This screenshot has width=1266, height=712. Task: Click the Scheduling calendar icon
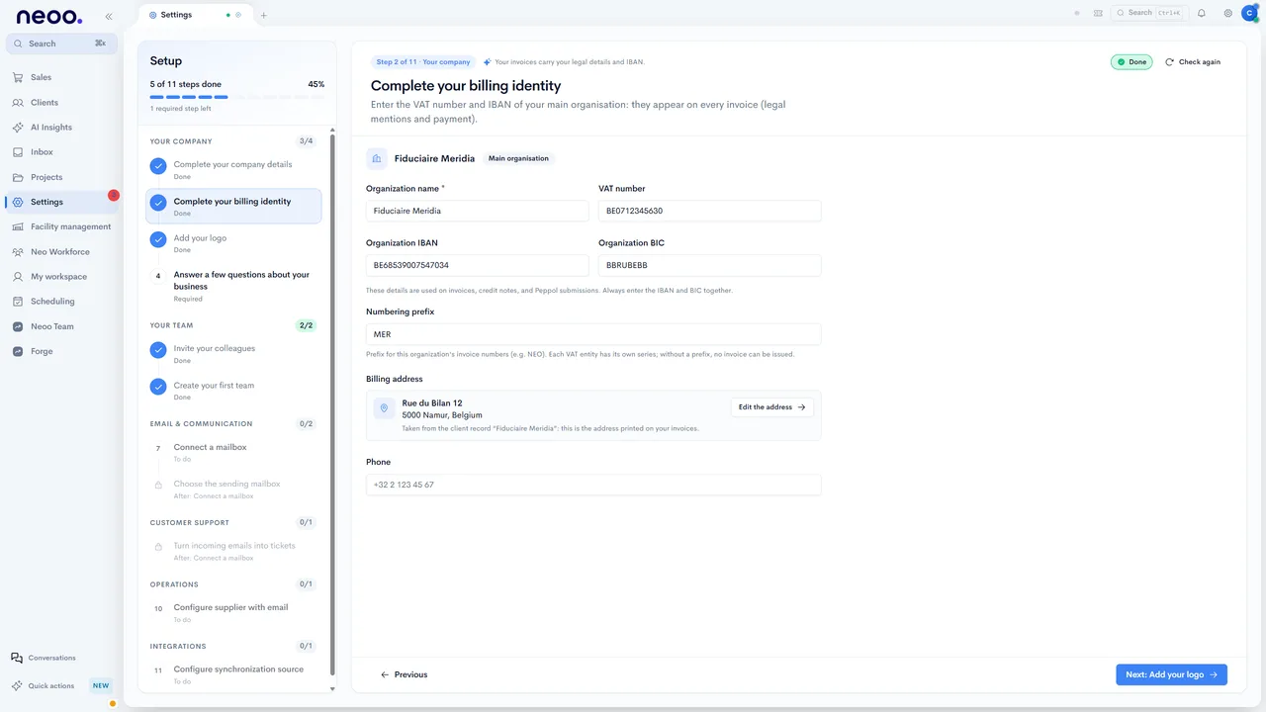tap(18, 302)
